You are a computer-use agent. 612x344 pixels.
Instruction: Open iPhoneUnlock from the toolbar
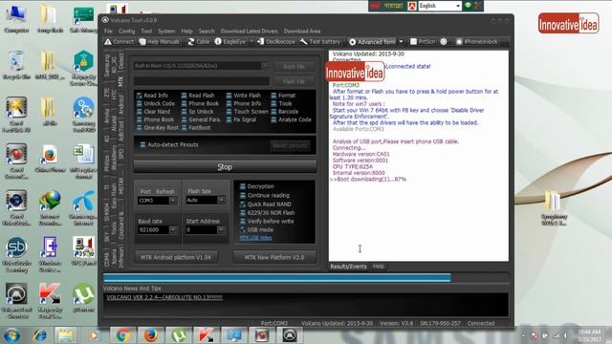pyautogui.click(x=476, y=42)
